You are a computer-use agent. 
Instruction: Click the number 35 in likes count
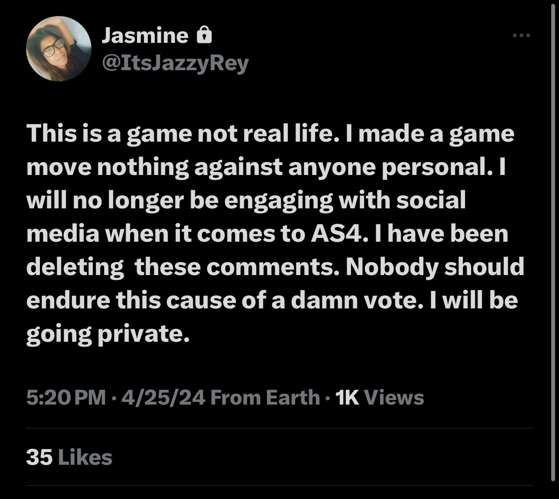[x=39, y=457]
